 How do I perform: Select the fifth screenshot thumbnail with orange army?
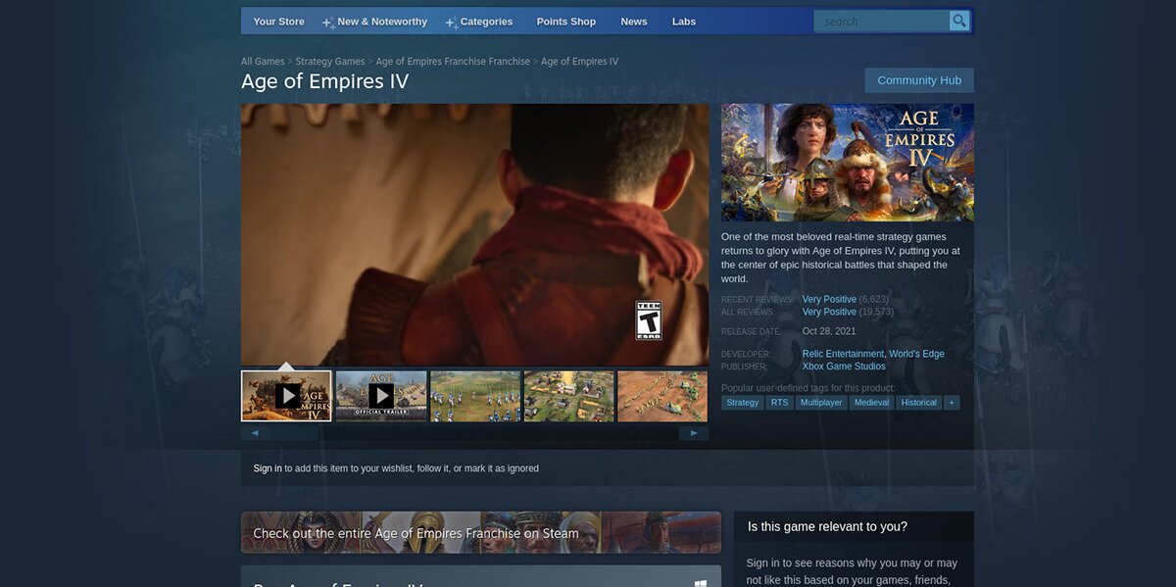(x=662, y=396)
